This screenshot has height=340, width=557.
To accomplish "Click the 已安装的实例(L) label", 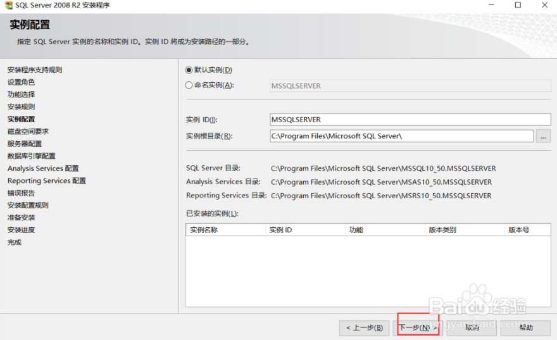I will pyautogui.click(x=213, y=213).
